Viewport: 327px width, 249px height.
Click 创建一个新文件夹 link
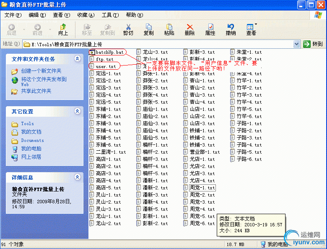coord(41,71)
